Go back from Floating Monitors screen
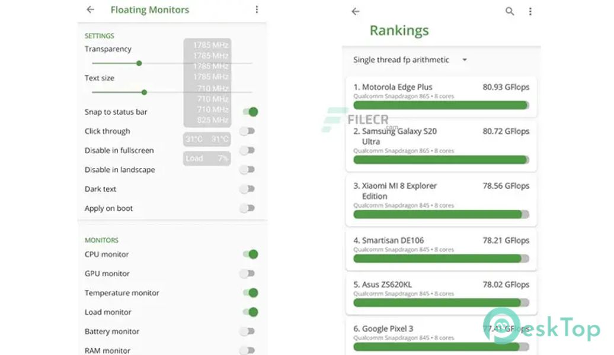Screen dimensions: 614x355 point(90,9)
